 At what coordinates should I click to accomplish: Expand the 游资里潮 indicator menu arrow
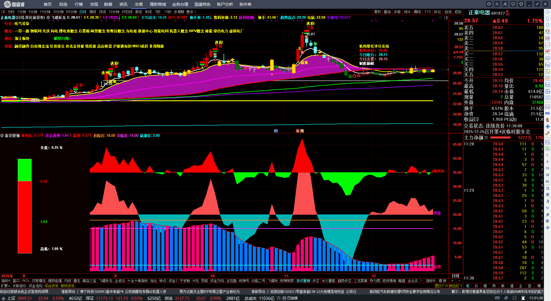tap(2, 136)
